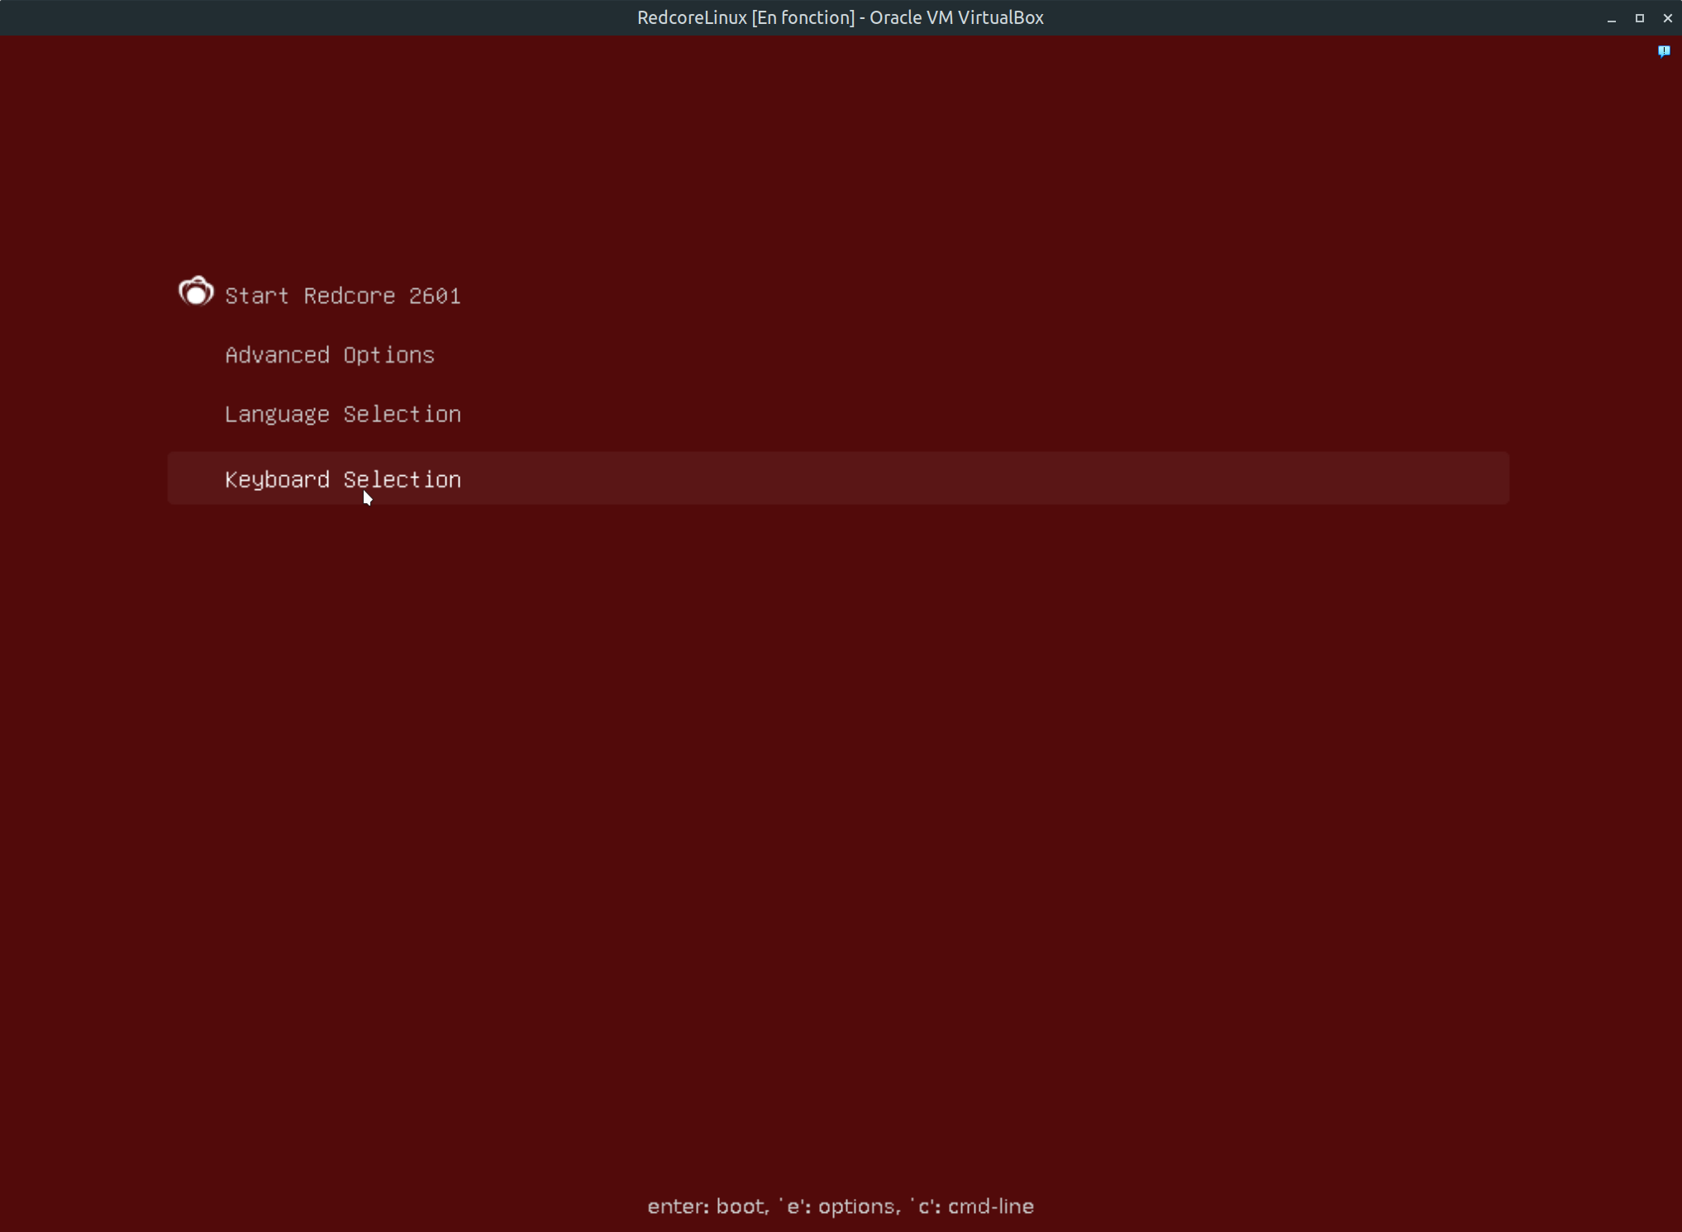Select the Start Redcore 2601 boot entry
The height and width of the screenshot is (1232, 1682).
coord(342,296)
